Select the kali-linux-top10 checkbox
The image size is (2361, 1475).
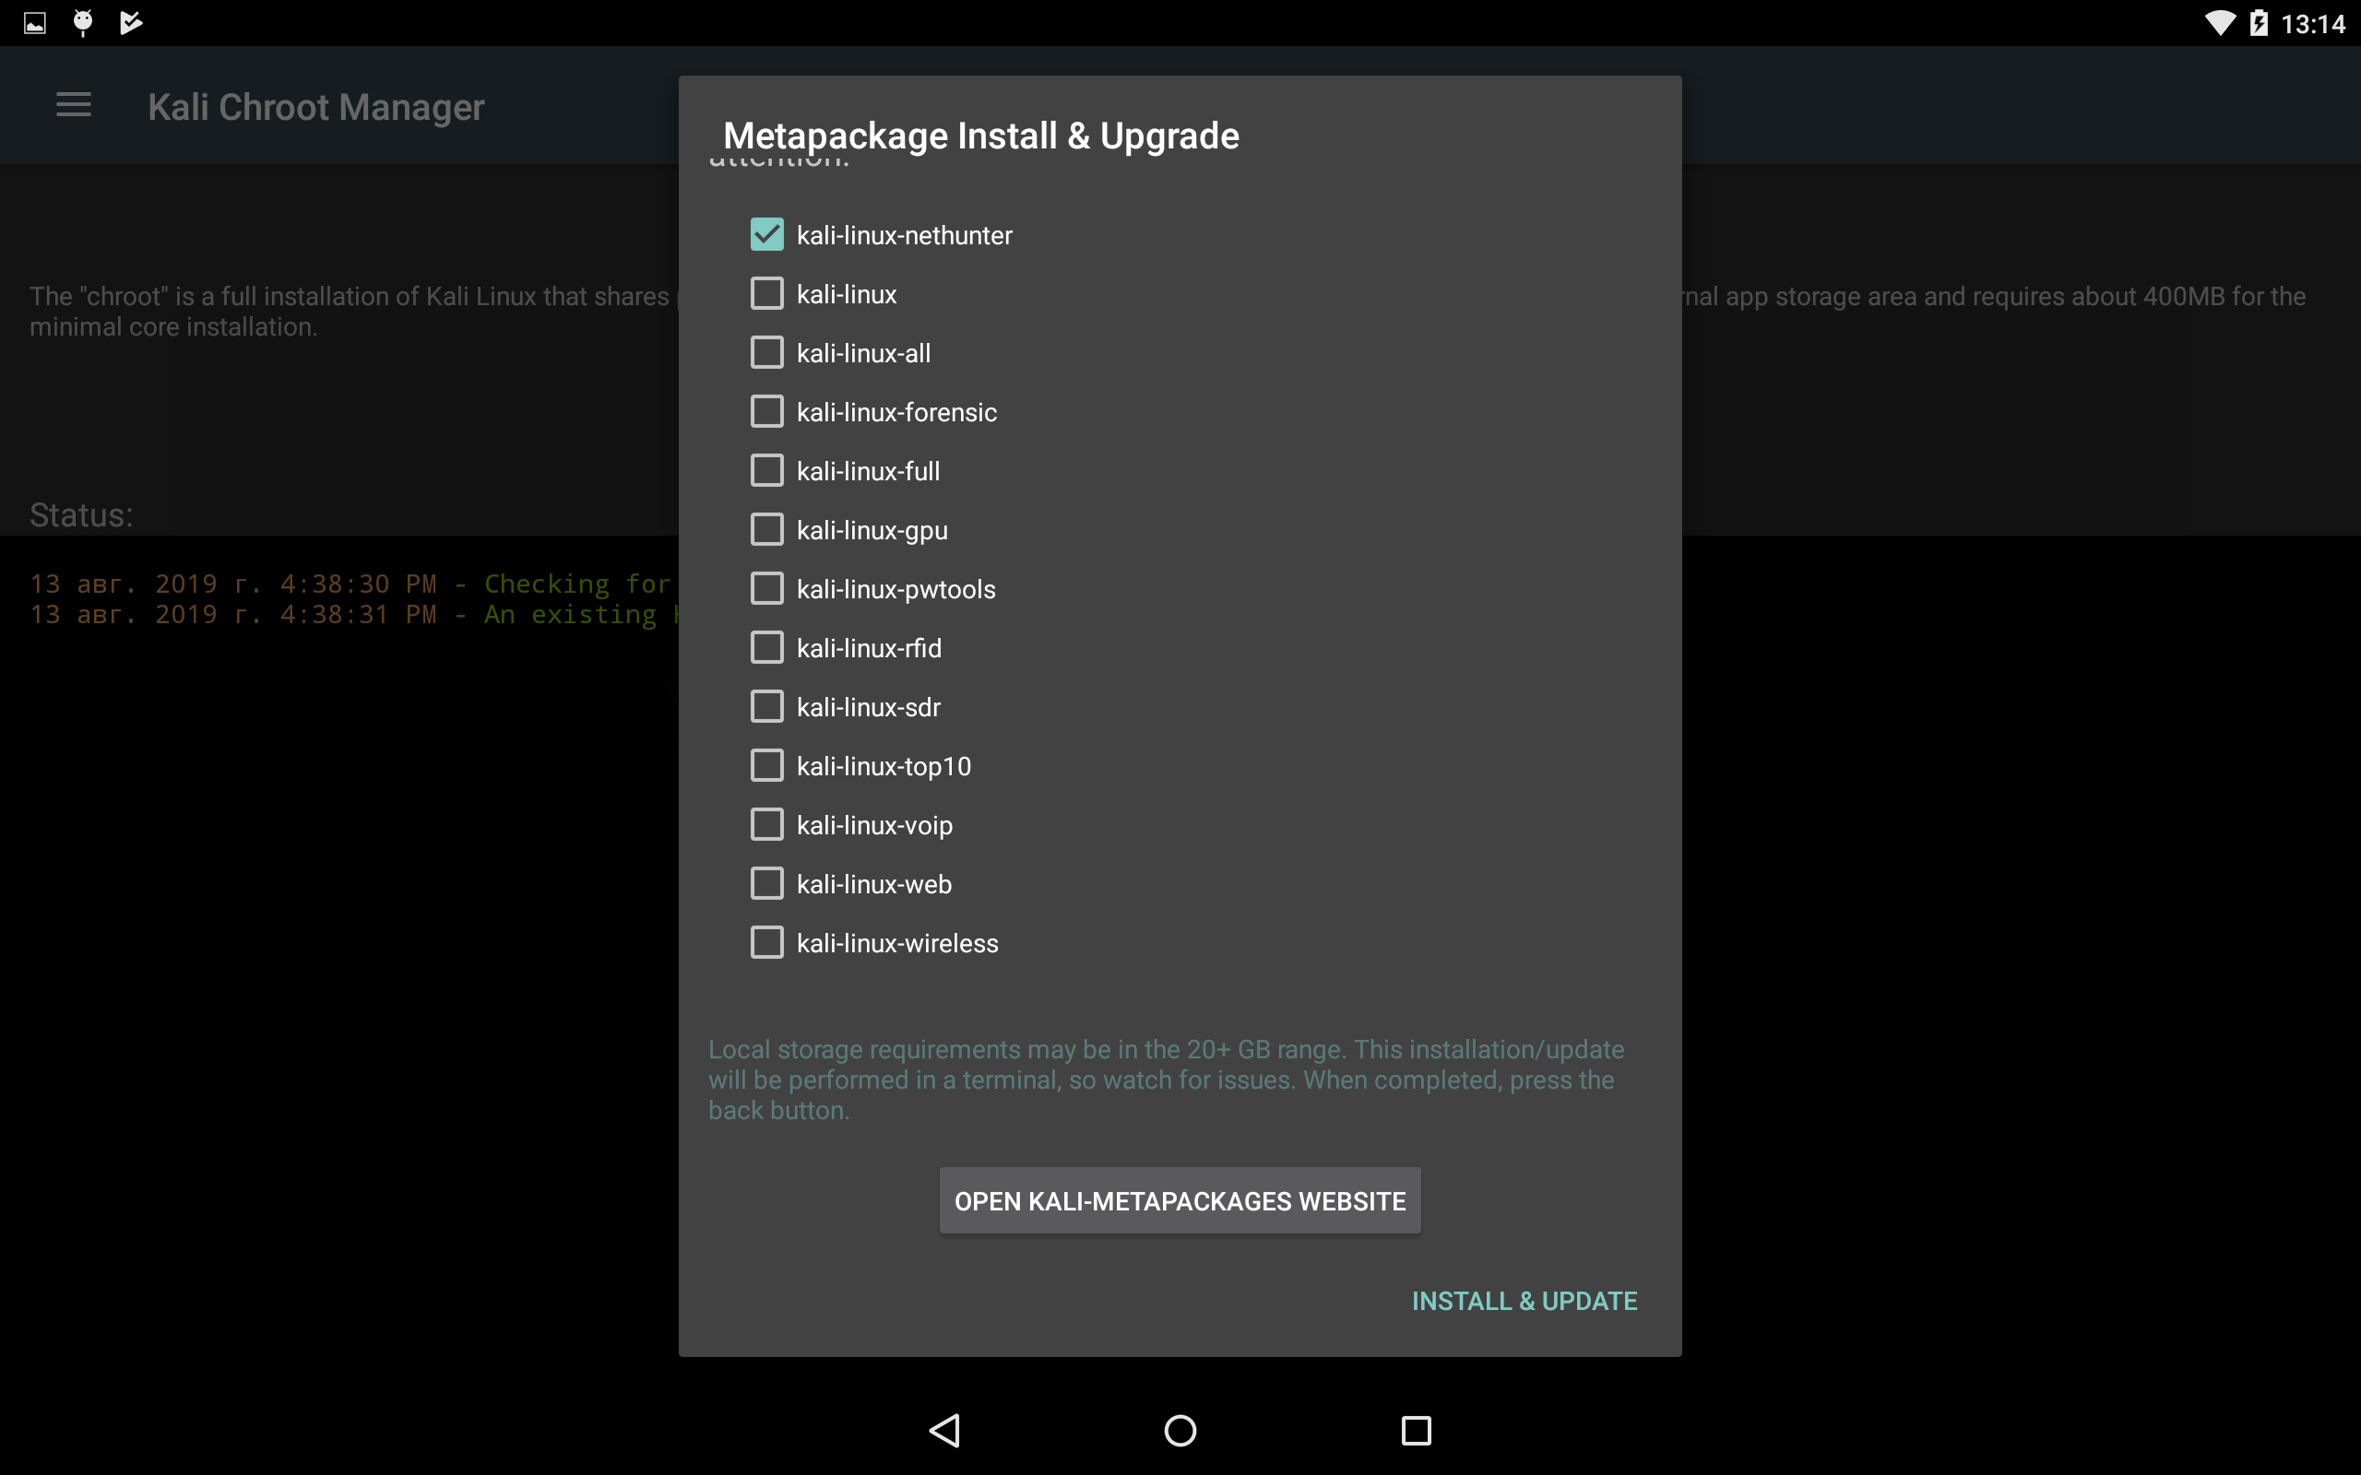coord(766,766)
